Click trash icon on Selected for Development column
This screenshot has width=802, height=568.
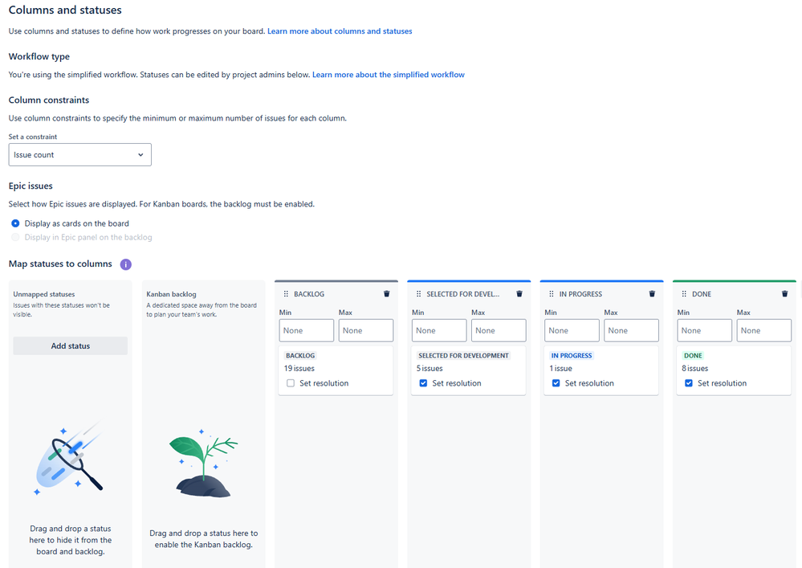pyautogui.click(x=519, y=294)
